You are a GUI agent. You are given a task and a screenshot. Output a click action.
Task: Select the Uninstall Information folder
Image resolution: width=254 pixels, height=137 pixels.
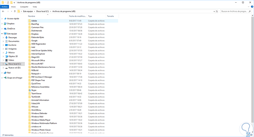[x=40, y=100]
